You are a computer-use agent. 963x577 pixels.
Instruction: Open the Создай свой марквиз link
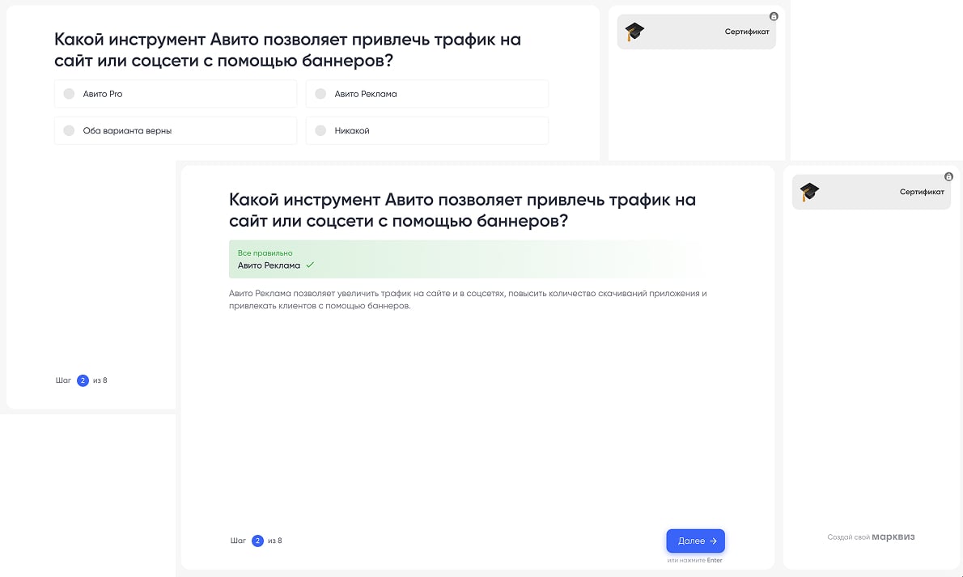(x=871, y=537)
